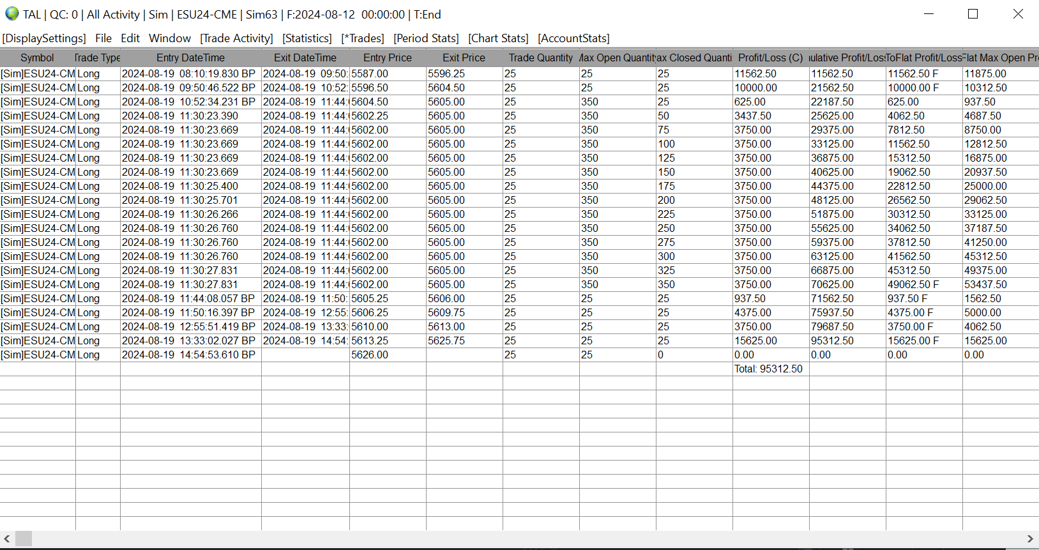Switch to the [Trade Activity] view
The height and width of the screenshot is (550, 1039).
click(236, 38)
